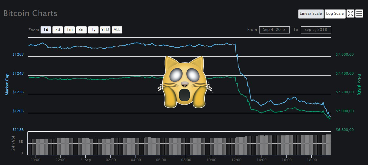Screen dimensions: 368x165
Task: Click the $7.400,00 price tick
Action: click(344, 73)
